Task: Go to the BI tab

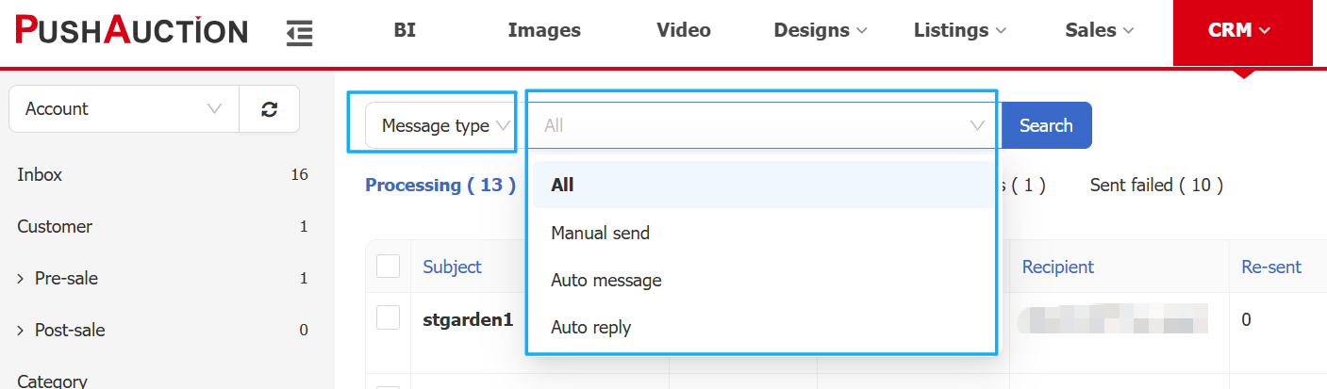Action: click(x=405, y=31)
